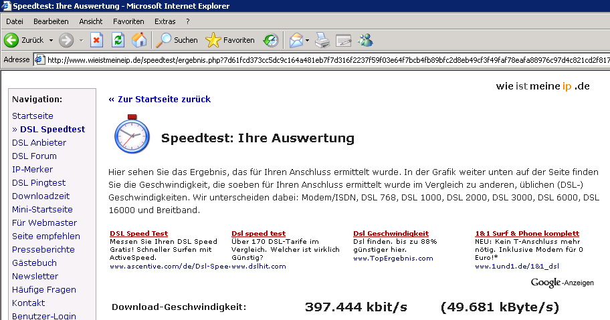Viewport: 610px width, 320px height.
Task: Click the grey Forward arrow button
Action: tap(66, 40)
